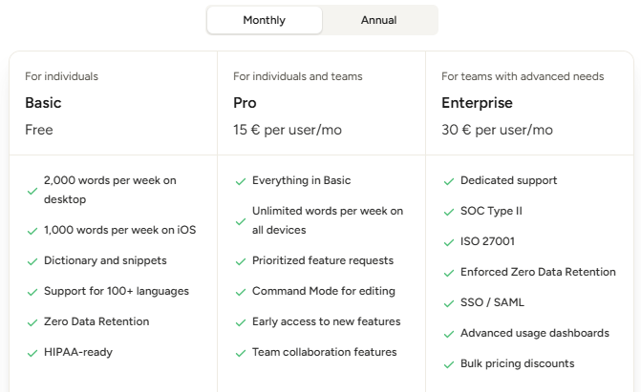
Task: Select the Enterprise plan heading
Action: 477,103
